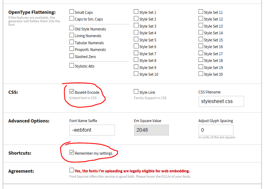Enable Lining Numerals flattening
This screenshot has height=189, width=265.
pos(72,35)
